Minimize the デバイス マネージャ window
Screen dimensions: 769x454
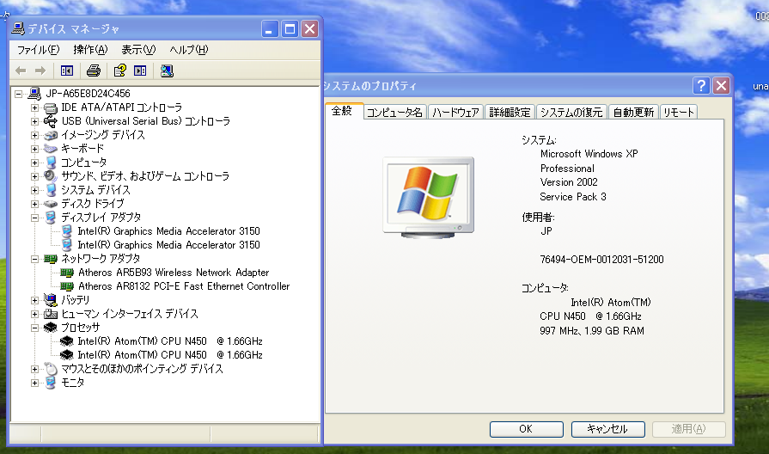[x=269, y=29]
